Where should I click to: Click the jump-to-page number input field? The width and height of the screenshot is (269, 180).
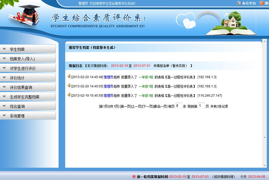pyautogui.click(x=201, y=106)
